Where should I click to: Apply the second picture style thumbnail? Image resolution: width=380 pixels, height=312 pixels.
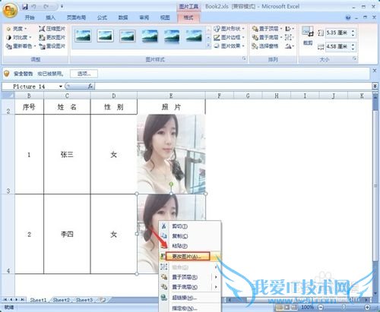[x=106, y=36]
